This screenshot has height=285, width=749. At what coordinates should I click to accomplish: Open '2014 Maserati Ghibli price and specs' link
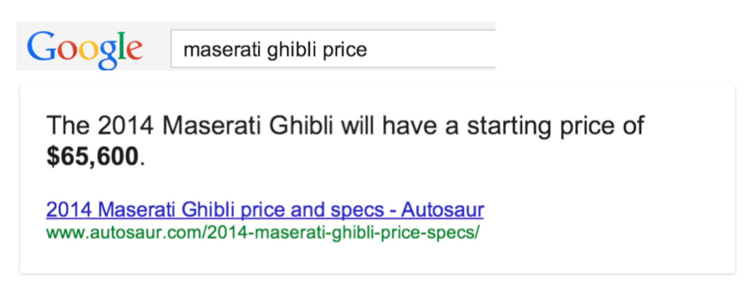[x=265, y=210]
